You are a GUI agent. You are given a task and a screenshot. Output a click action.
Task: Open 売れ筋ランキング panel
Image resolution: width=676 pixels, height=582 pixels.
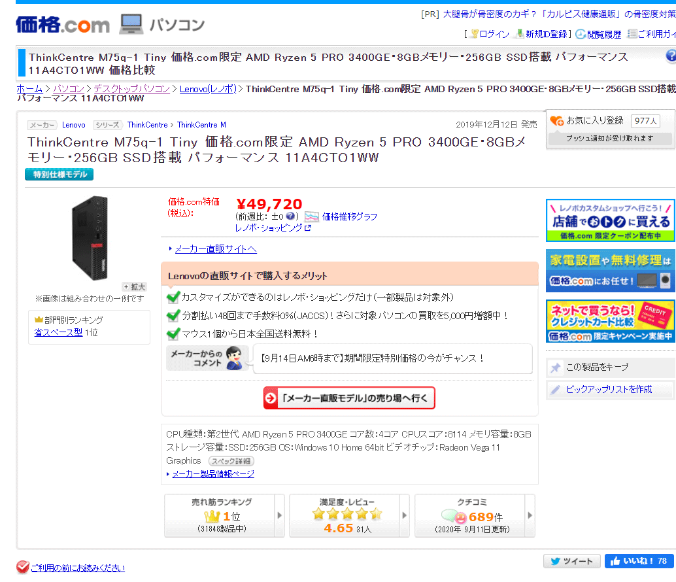click(224, 515)
